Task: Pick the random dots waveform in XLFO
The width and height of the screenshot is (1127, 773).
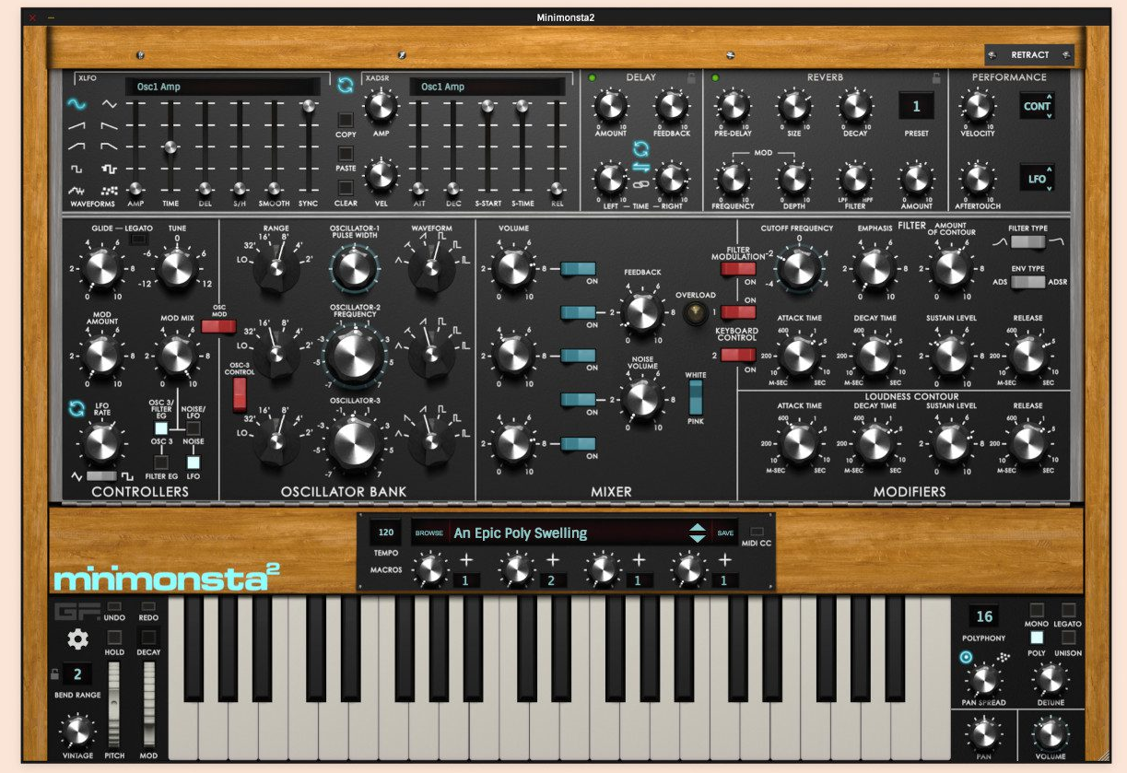Action: (x=110, y=191)
